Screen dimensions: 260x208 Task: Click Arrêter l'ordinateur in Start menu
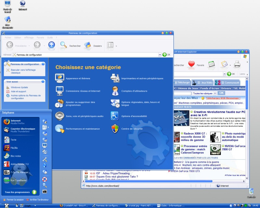(37, 200)
